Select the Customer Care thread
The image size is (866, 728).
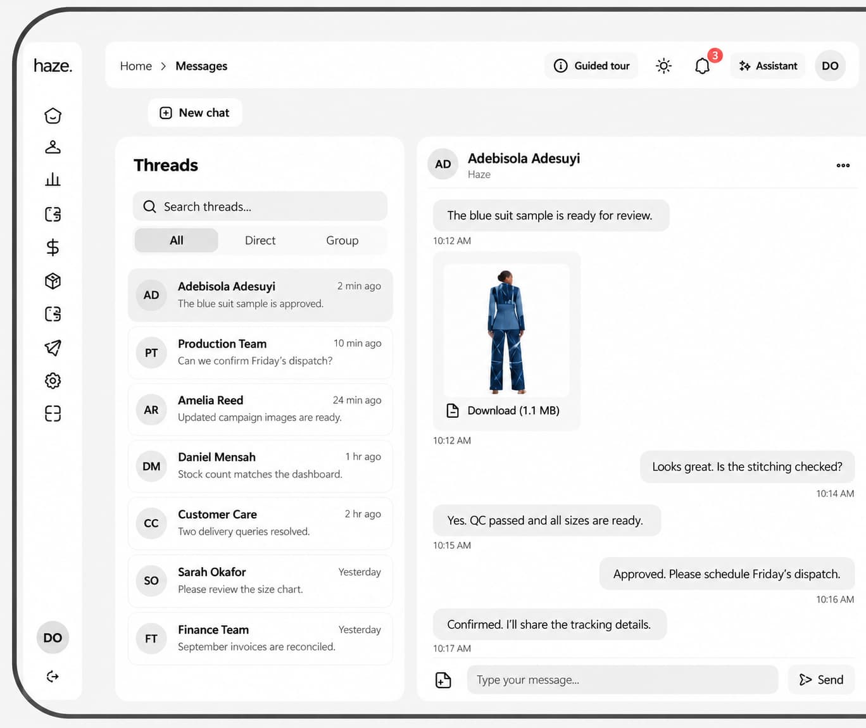point(260,524)
